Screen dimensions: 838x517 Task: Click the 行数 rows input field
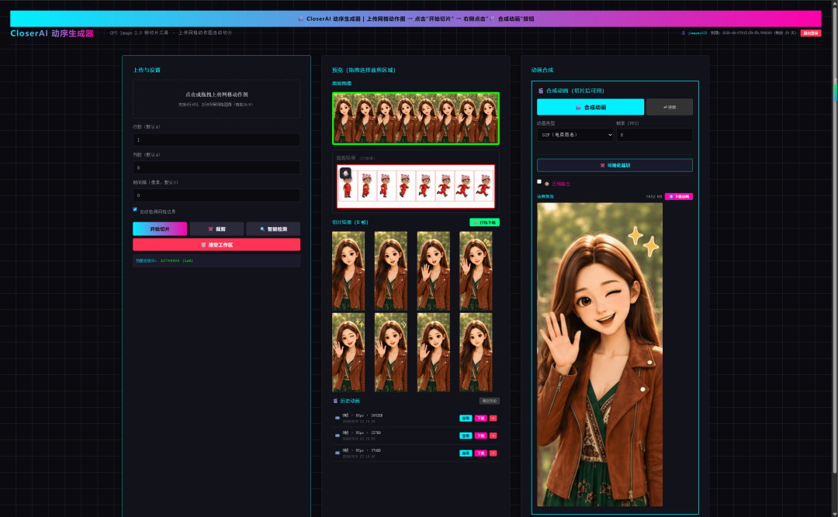click(216, 140)
